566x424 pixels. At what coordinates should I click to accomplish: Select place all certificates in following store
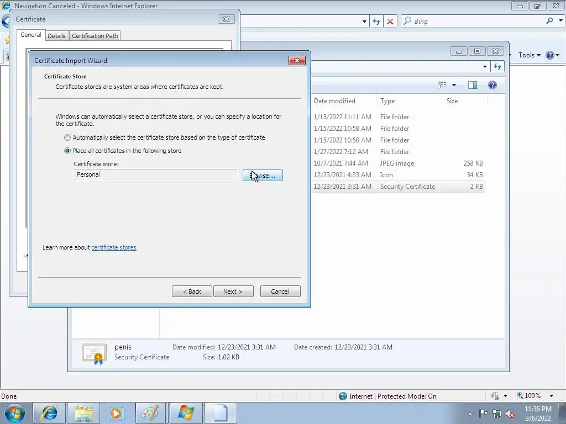[x=67, y=151]
